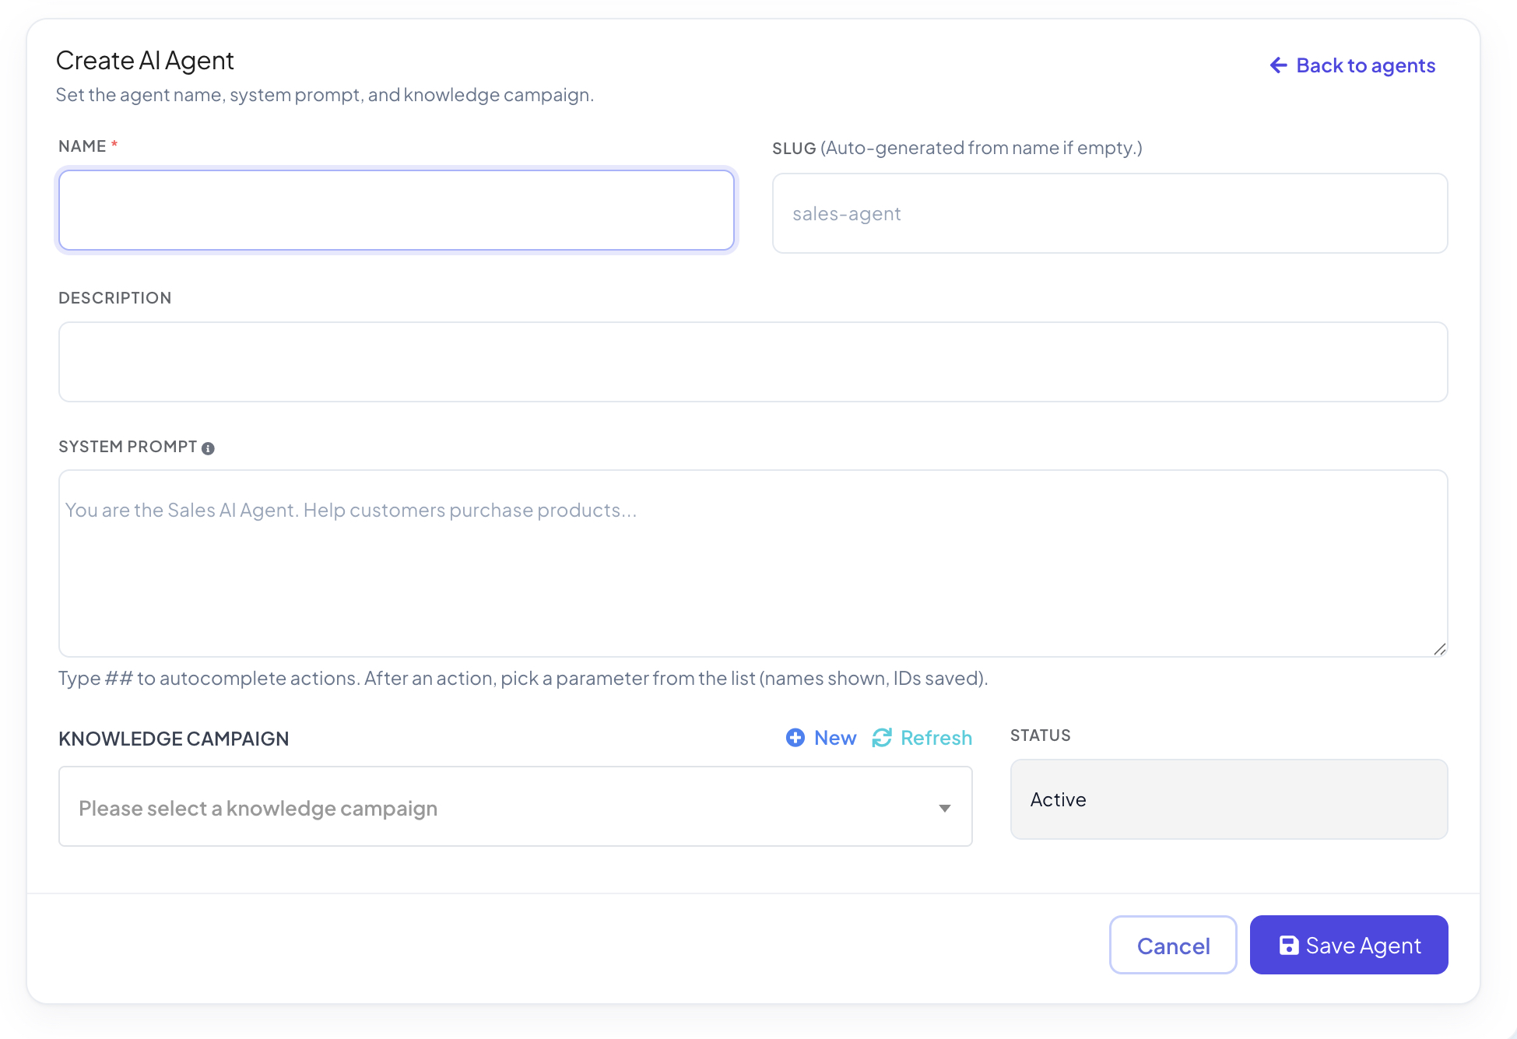
Task: Click the Description input field
Action: 753,362
